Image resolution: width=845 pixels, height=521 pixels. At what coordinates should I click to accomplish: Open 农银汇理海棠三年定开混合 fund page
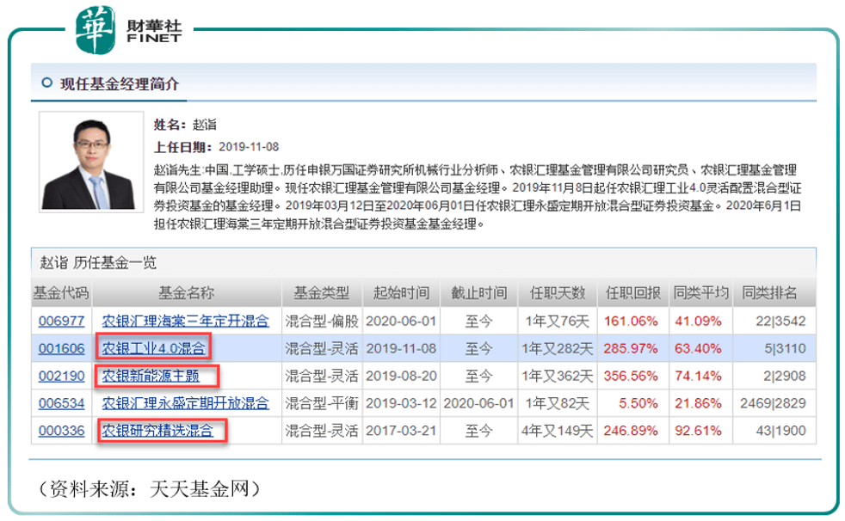[x=185, y=321]
